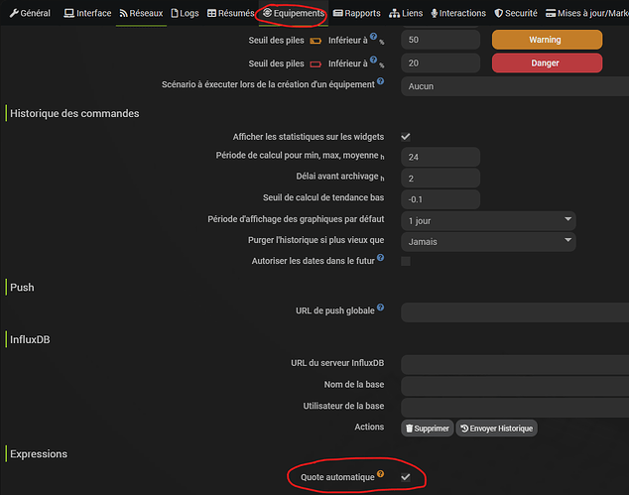Focus the URL du serveur InfluxDB field
This screenshot has width=629, height=495.
click(x=514, y=365)
